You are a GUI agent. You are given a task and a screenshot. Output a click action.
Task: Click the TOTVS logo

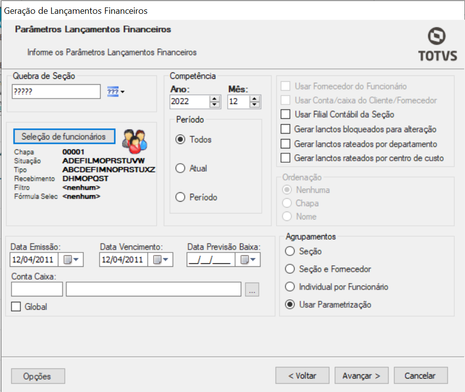tap(437, 44)
